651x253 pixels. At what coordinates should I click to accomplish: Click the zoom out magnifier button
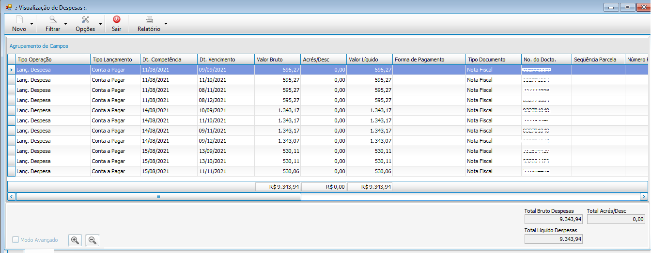(x=92, y=240)
